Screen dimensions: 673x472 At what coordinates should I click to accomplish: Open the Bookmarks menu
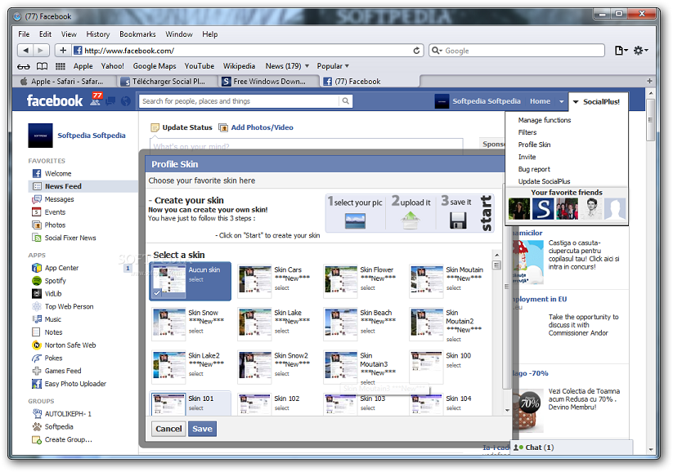137,34
